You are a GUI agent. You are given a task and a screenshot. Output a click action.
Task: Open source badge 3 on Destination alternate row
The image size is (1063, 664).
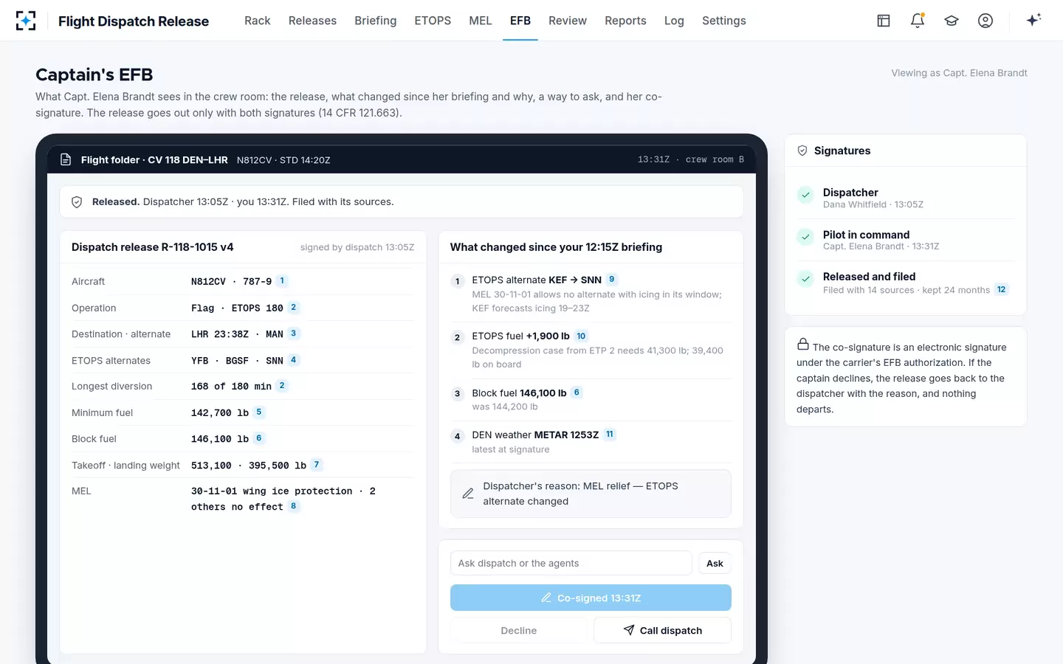pyautogui.click(x=293, y=333)
